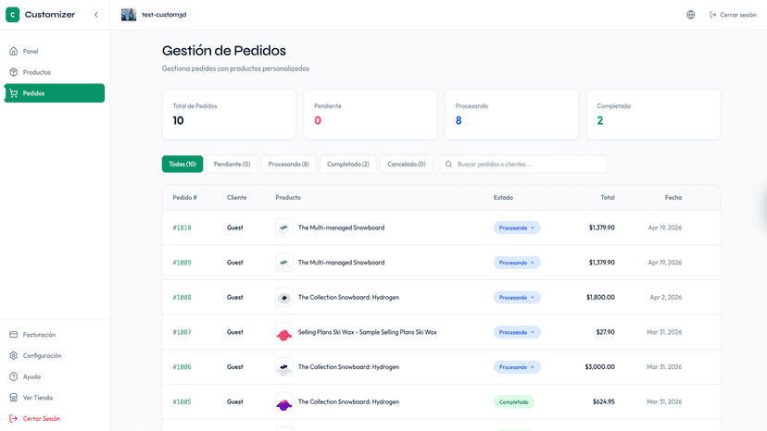Select Pedidos in the sidebar
This screenshot has height=431, width=767.
click(x=55, y=93)
